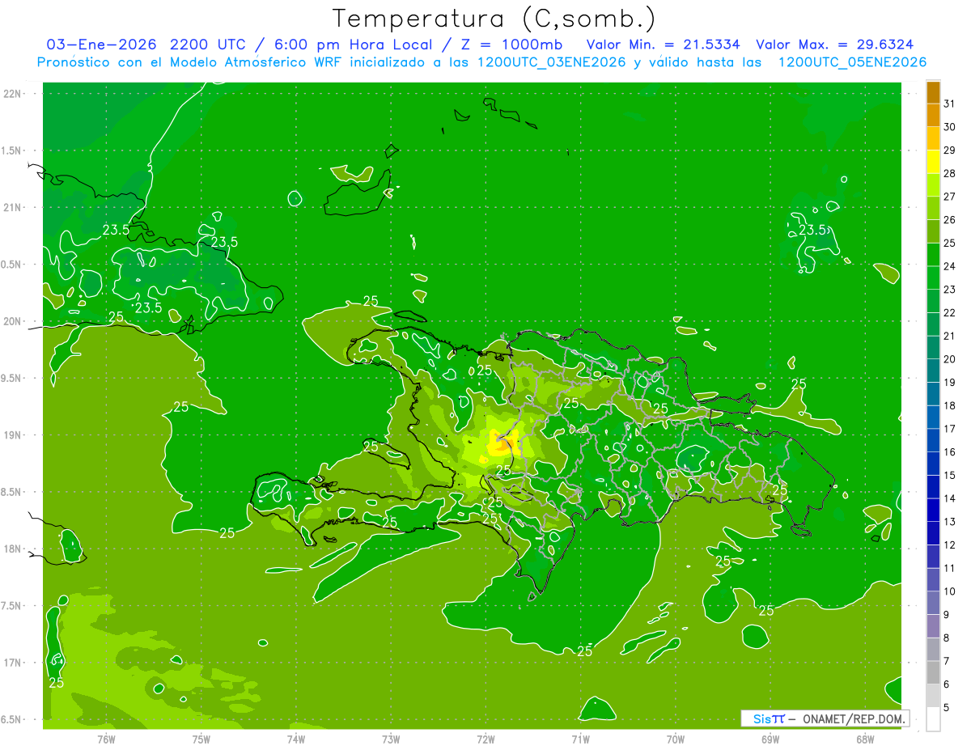Pick the color bar segment between 30 and 31
The image size is (971, 750).
tap(933, 115)
